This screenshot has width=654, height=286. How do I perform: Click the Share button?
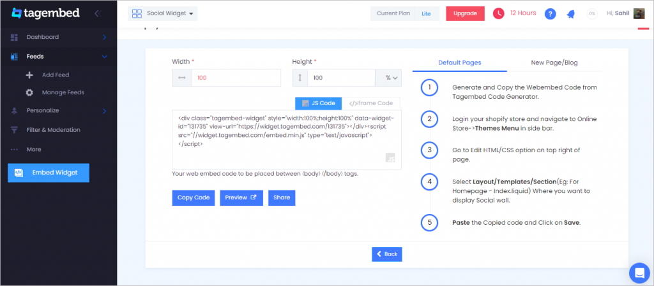pos(282,198)
